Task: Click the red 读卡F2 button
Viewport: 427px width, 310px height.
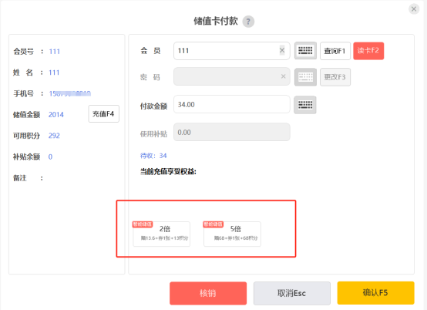Action: [368, 51]
